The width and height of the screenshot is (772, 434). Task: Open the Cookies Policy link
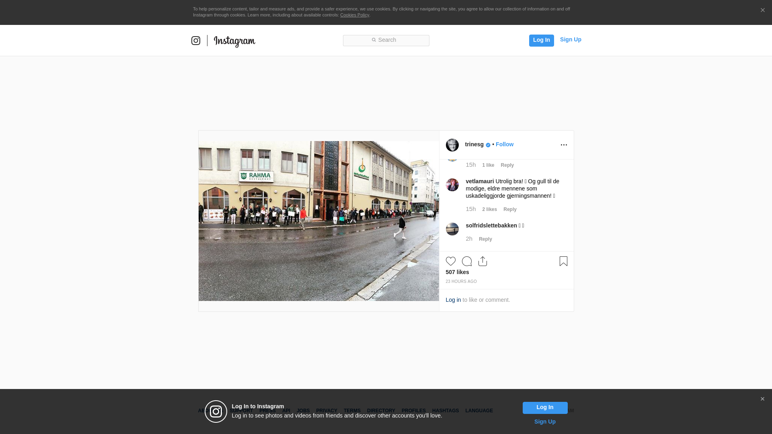click(354, 15)
